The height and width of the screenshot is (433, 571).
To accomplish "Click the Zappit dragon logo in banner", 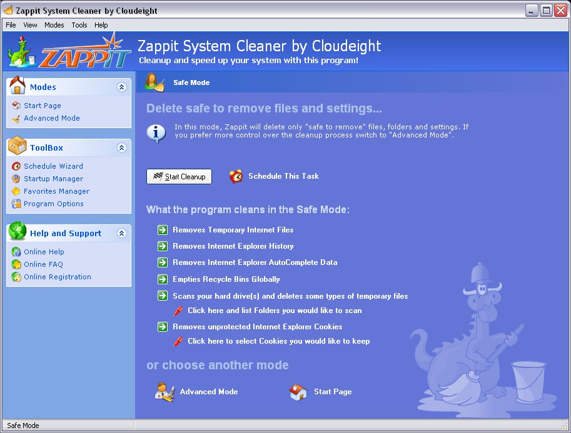I will point(22,52).
